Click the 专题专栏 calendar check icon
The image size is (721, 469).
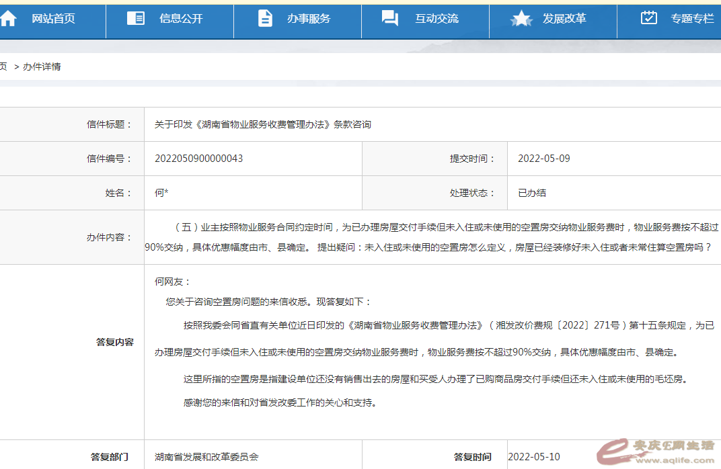(x=648, y=18)
